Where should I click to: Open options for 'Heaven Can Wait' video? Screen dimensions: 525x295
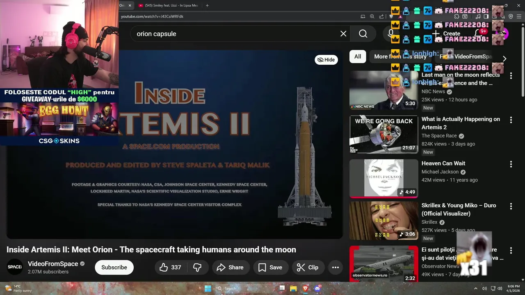click(511, 164)
